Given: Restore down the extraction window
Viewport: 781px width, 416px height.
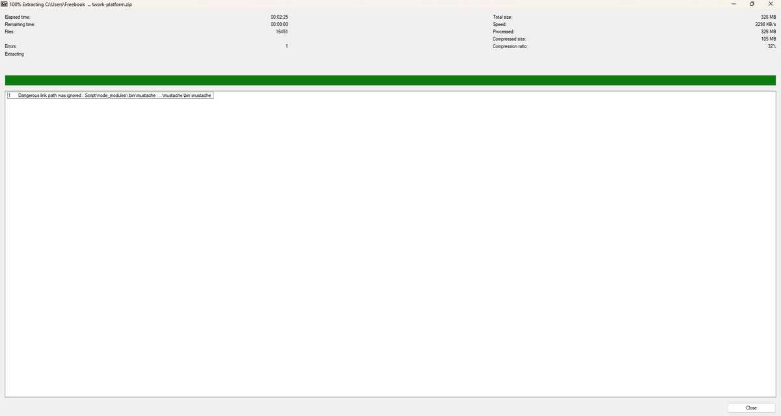Looking at the screenshot, I should pos(752,5).
